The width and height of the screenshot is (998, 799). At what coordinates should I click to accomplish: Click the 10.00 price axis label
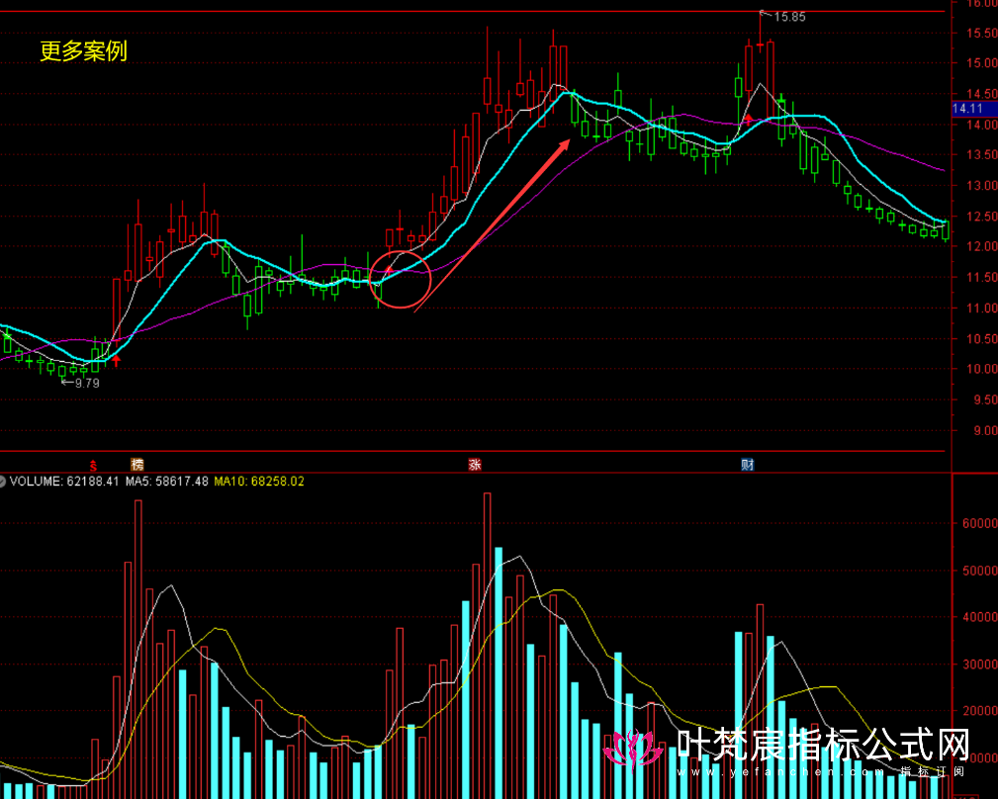pyautogui.click(x=981, y=369)
